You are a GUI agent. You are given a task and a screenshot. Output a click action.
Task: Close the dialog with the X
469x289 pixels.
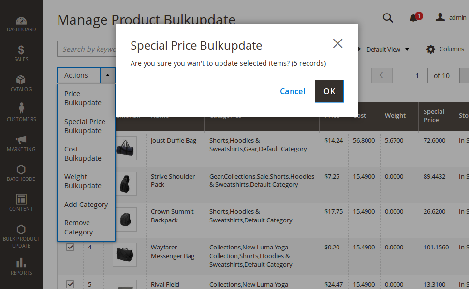point(337,43)
